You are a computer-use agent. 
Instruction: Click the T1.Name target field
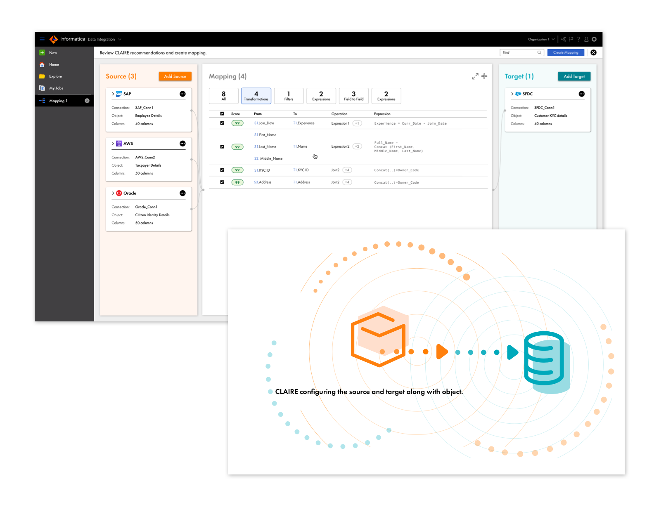pyautogui.click(x=300, y=146)
